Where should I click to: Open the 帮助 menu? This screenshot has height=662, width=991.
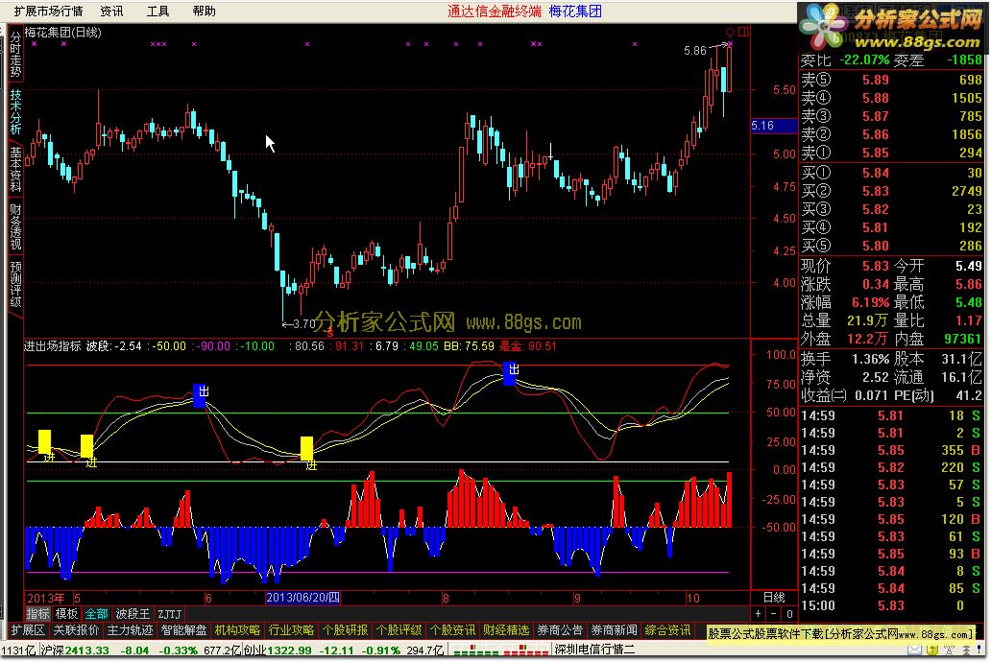(x=205, y=12)
